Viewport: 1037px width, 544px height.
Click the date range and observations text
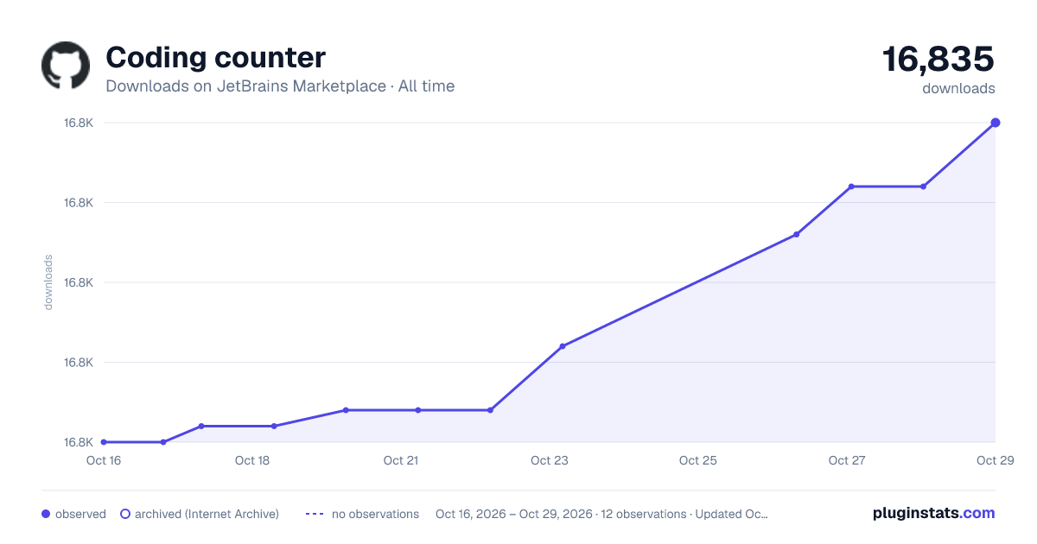tap(601, 514)
